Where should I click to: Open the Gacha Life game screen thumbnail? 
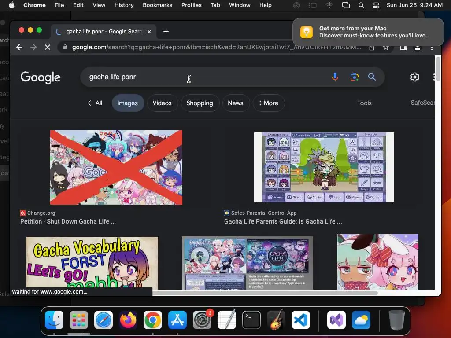[x=324, y=168]
